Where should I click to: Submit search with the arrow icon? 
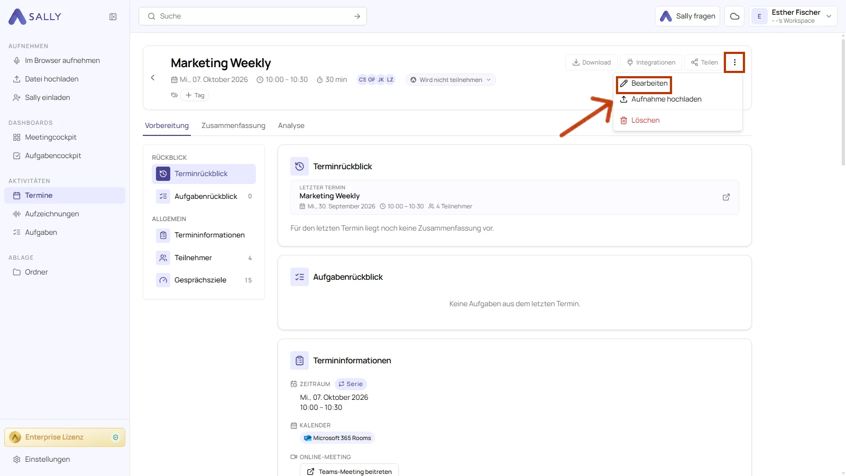[x=357, y=16]
